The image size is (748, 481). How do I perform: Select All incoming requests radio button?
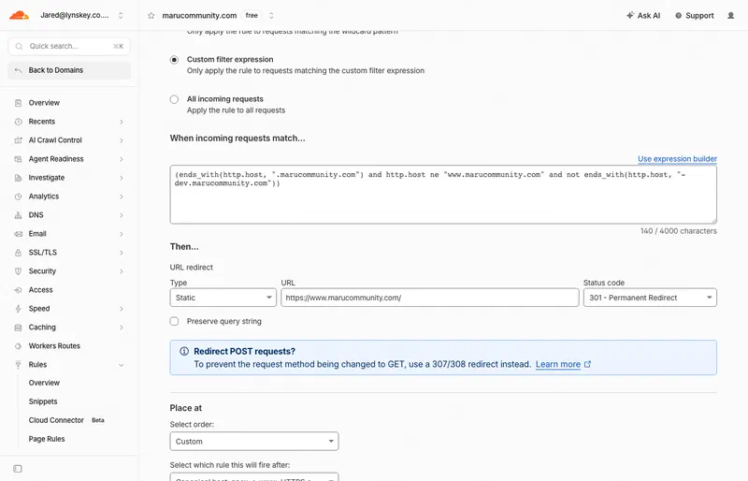pyautogui.click(x=174, y=99)
